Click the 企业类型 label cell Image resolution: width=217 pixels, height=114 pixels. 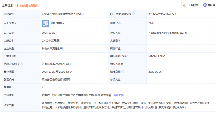click(21, 48)
